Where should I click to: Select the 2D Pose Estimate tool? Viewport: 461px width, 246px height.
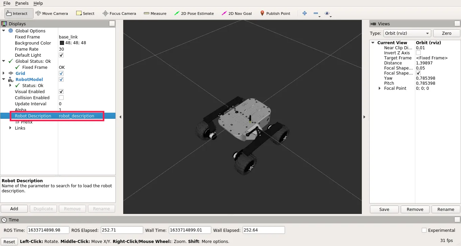194,13
